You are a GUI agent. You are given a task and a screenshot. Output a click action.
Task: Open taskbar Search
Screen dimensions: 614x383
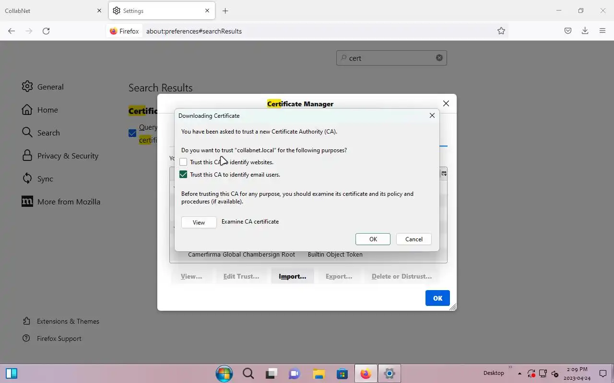(248, 373)
